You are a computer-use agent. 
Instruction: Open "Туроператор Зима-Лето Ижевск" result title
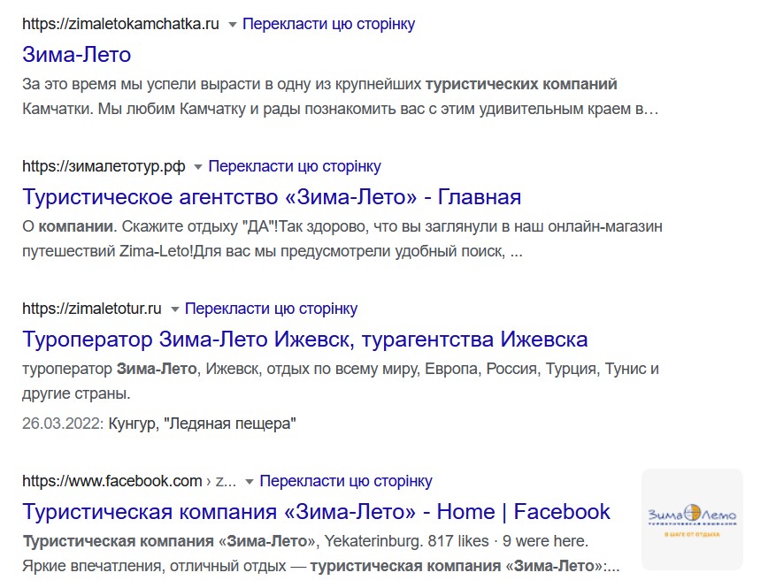(x=304, y=340)
